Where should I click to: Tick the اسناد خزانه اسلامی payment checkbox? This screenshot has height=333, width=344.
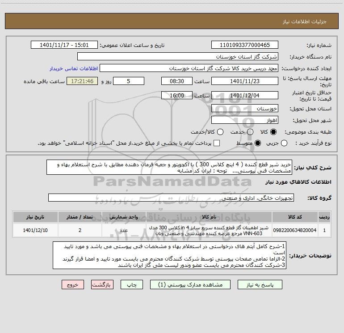click(217, 143)
